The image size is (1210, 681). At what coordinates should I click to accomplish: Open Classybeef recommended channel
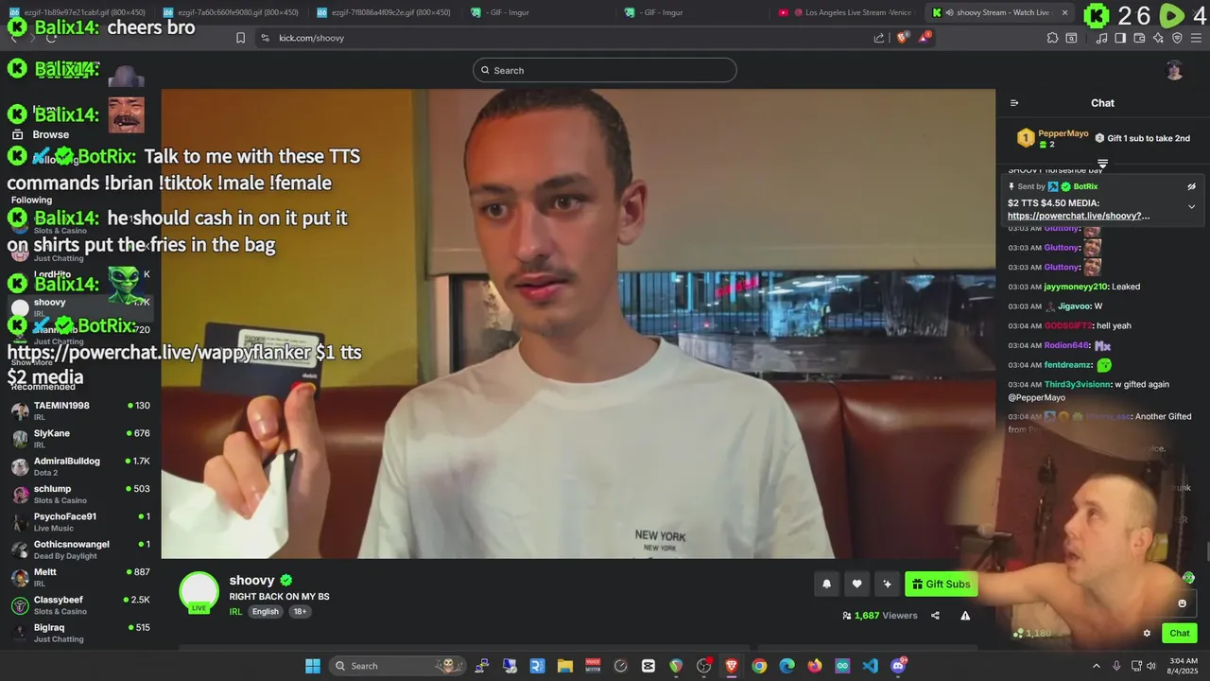[80, 604]
